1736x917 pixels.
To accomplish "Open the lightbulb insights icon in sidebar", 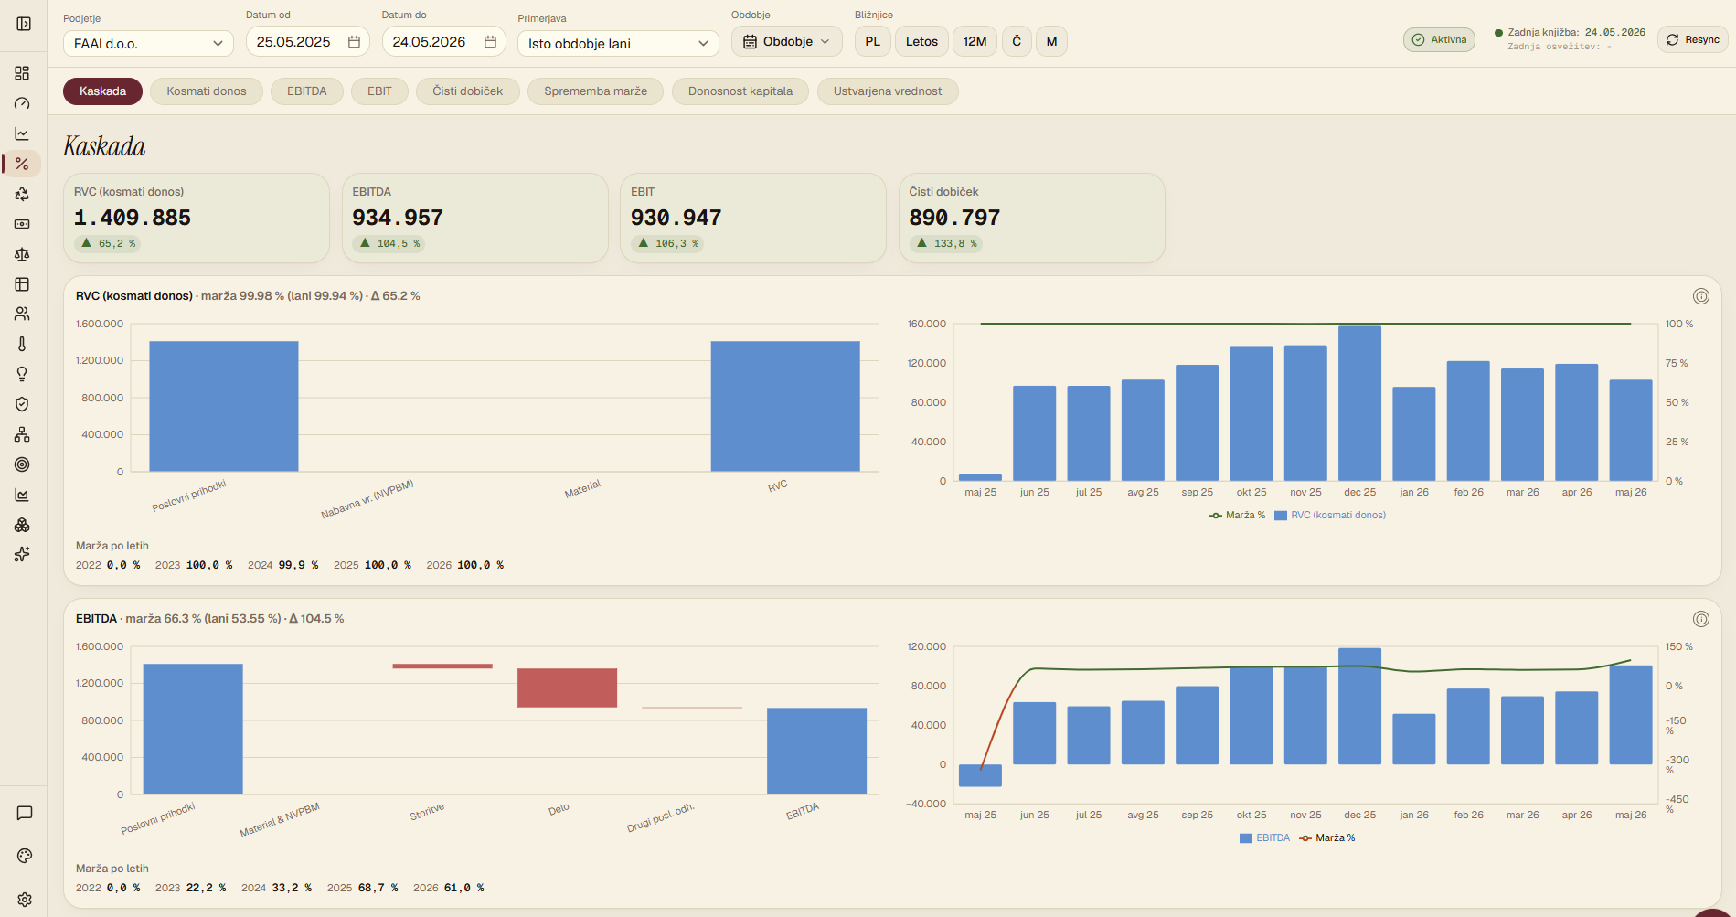I will 22,374.
